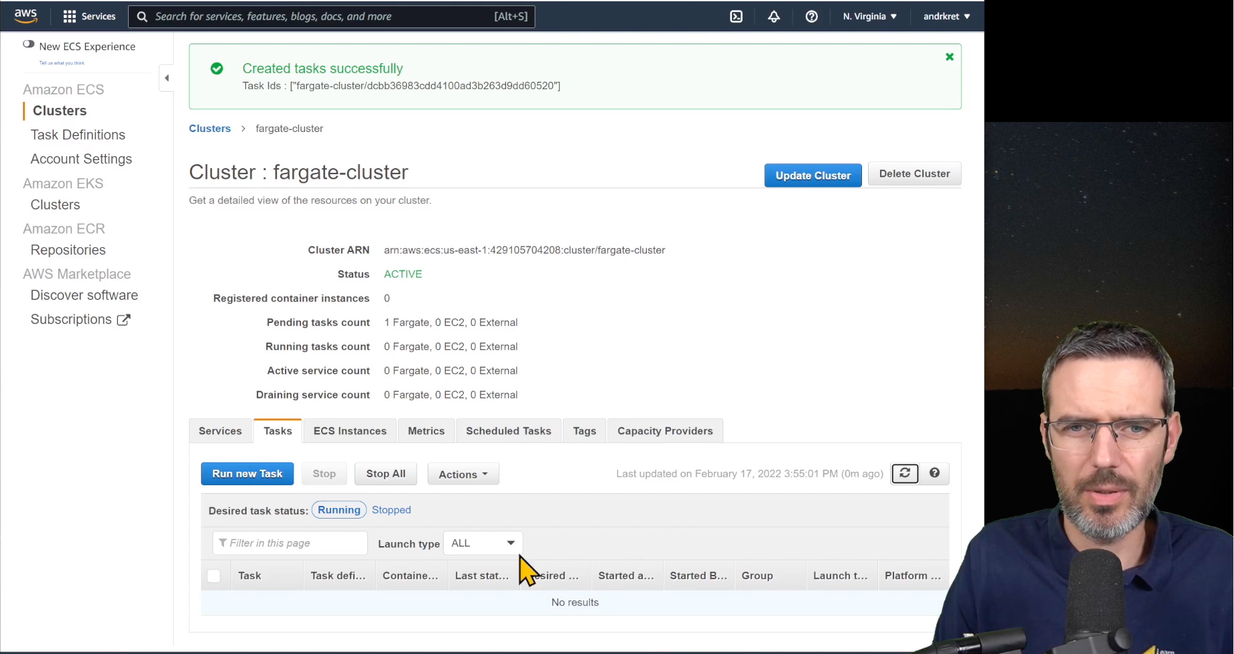Sort by the Last status column header
This screenshot has width=1234, height=654.
482,576
